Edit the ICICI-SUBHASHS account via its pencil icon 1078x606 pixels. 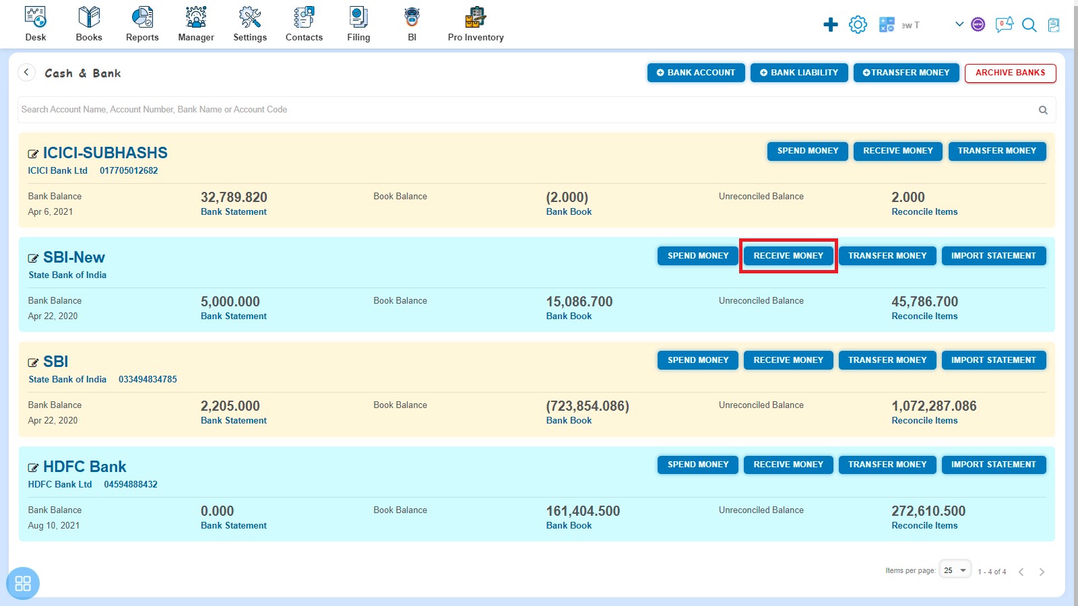pyautogui.click(x=33, y=154)
